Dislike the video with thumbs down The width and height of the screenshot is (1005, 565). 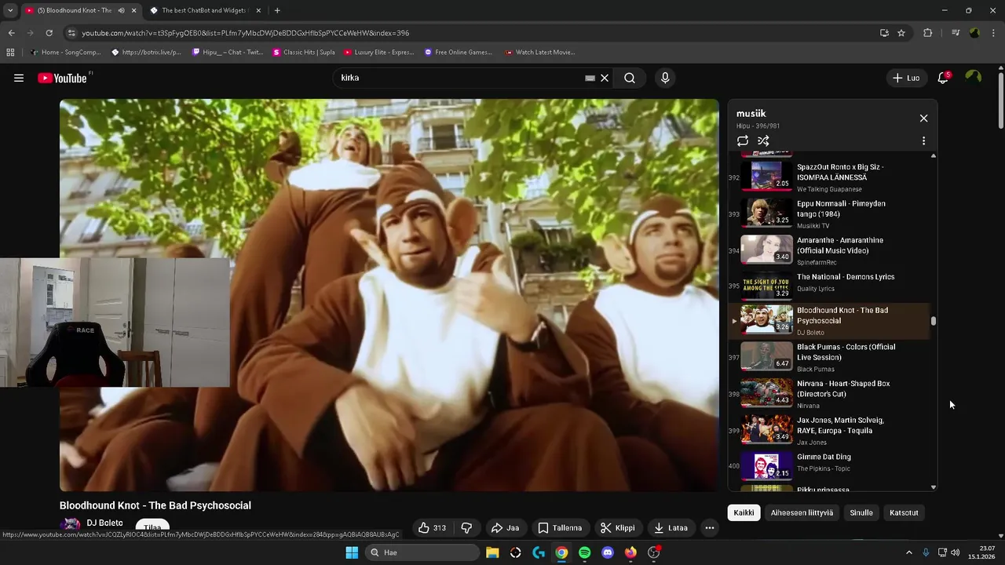click(466, 528)
